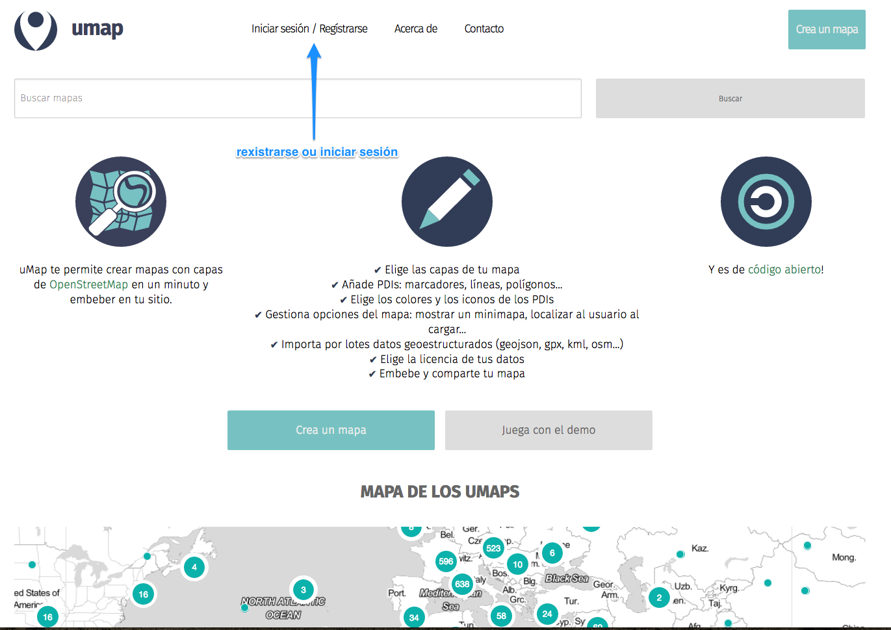Click the pencil editing feature icon
The height and width of the screenshot is (630, 891).
(x=446, y=201)
